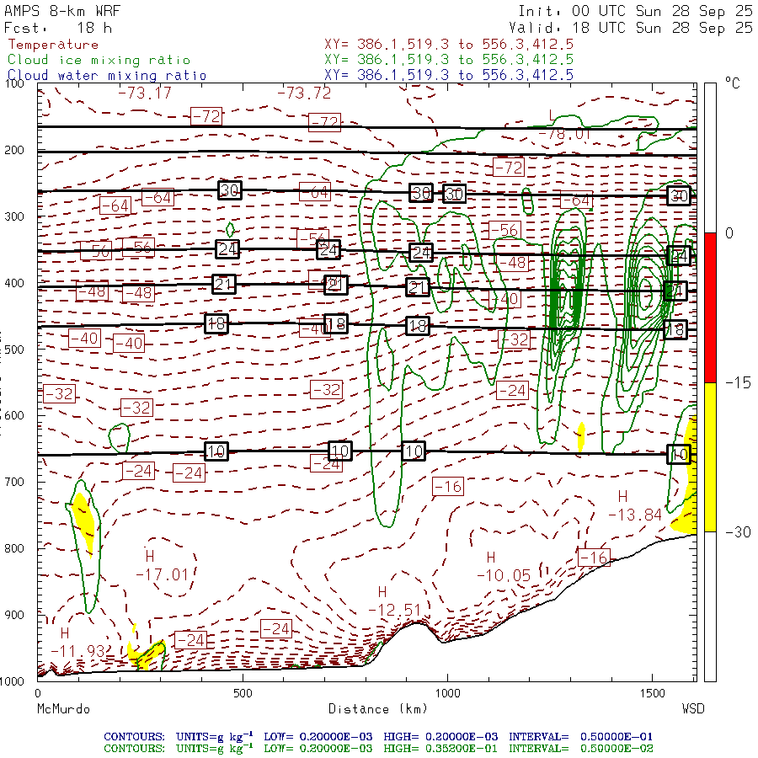Image resolution: width=758 pixels, height=758 pixels.
Task: Click the red XY coordinates text for Temperature
Action: point(449,45)
